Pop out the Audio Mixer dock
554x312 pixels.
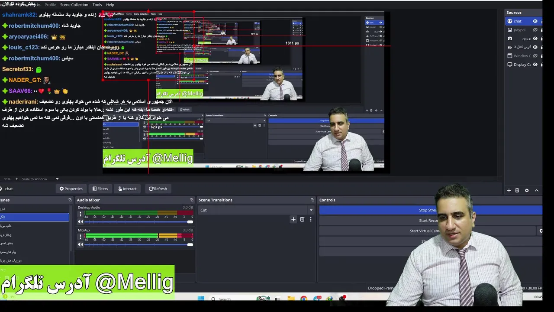coord(192,200)
